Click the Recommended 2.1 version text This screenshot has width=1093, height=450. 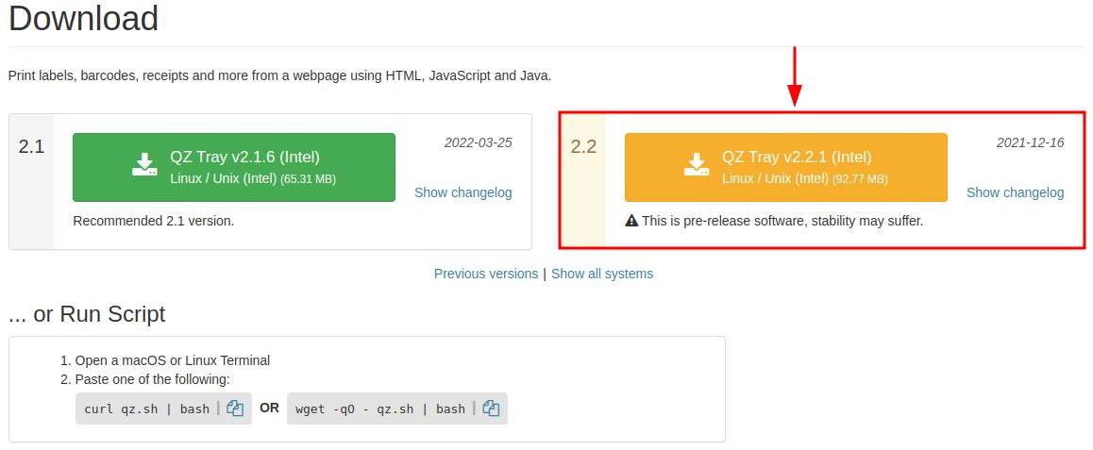pyautogui.click(x=153, y=222)
